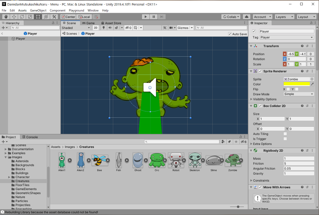Enable Is Trigger checkbox
This screenshot has width=319, height=215.
[285, 139]
